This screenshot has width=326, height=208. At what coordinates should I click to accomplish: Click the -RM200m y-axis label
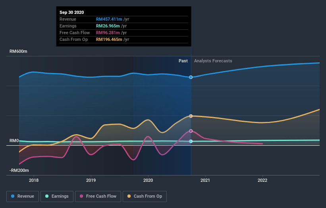coord(19,170)
